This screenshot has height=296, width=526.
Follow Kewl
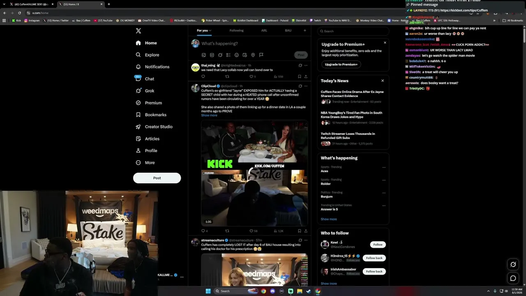[378, 245]
